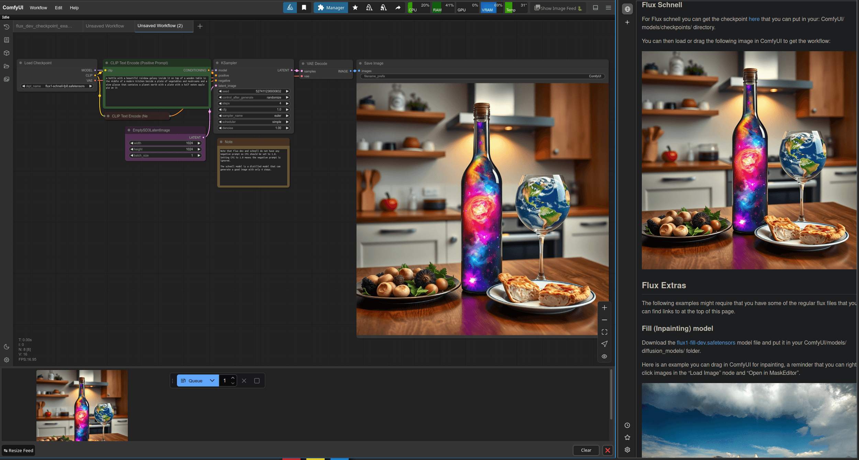Open the Edit menu

(58, 8)
